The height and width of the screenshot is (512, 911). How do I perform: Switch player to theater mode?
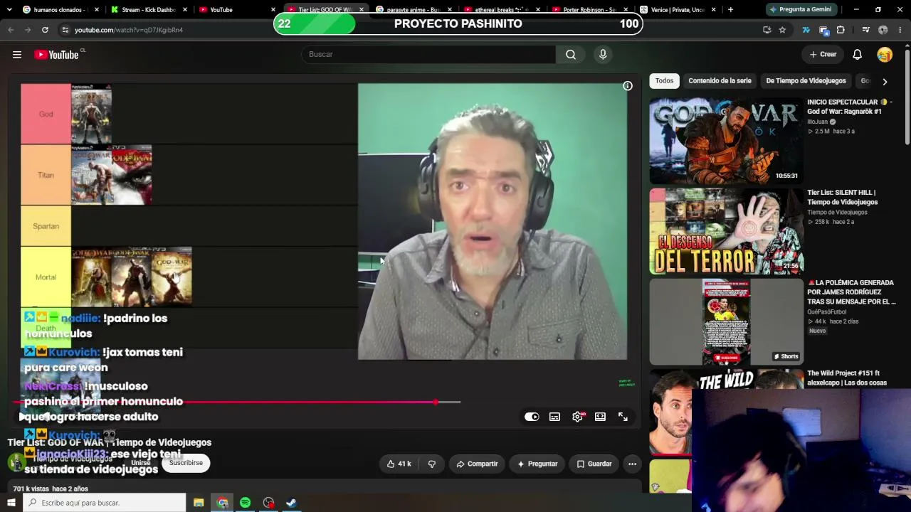pyautogui.click(x=600, y=417)
